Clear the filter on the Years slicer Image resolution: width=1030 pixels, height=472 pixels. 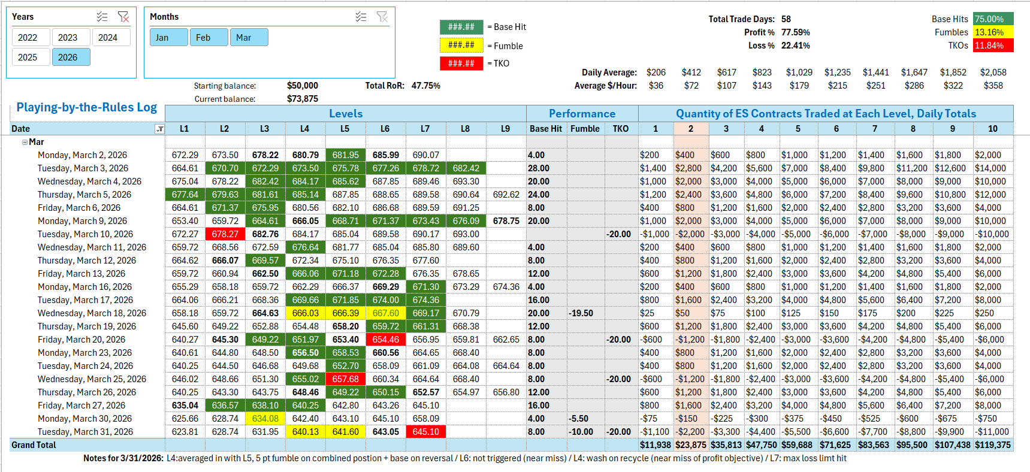click(123, 17)
